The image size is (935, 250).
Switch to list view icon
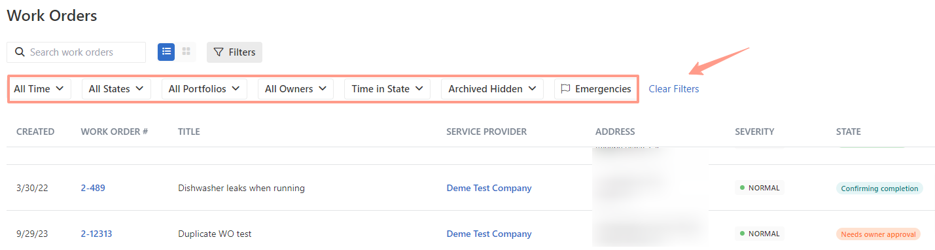tap(166, 52)
